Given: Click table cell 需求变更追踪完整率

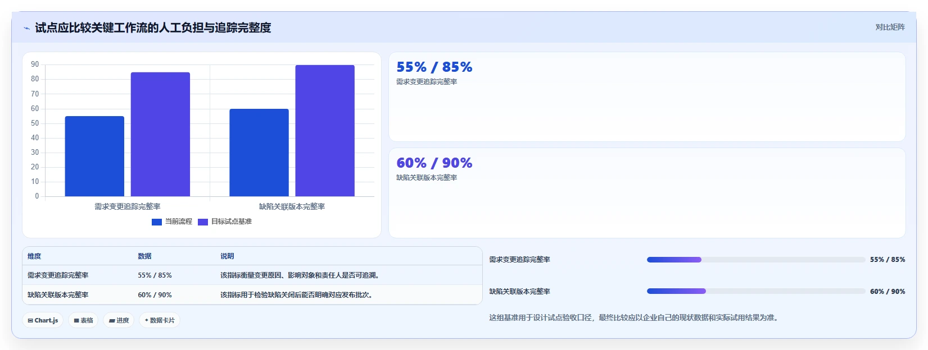Looking at the screenshot, I should pos(58,275).
